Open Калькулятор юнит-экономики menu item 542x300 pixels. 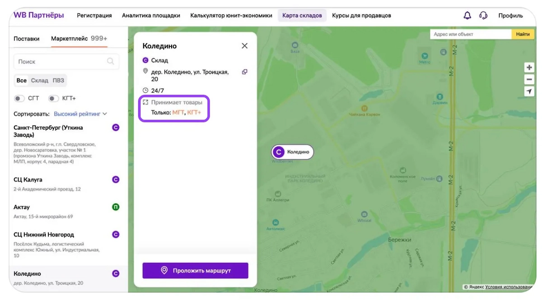pyautogui.click(x=231, y=16)
